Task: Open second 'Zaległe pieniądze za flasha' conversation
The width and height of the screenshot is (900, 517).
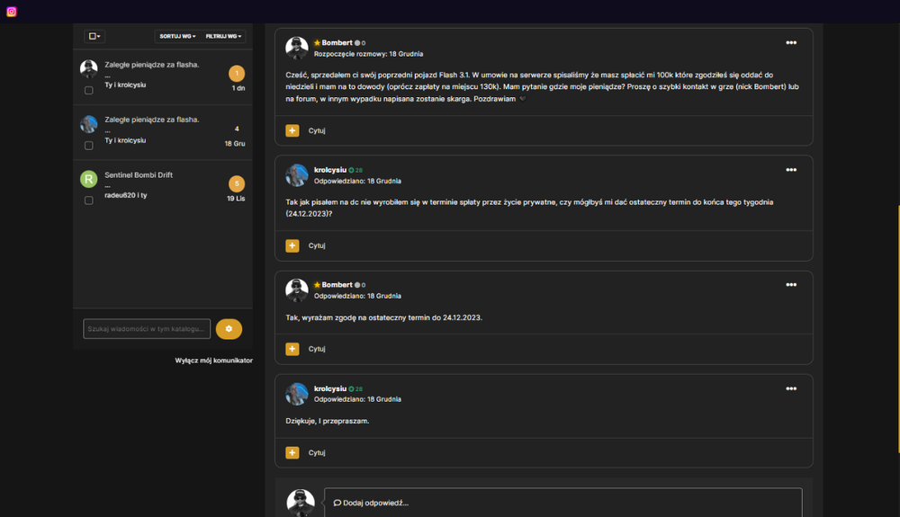Action: click(x=163, y=132)
